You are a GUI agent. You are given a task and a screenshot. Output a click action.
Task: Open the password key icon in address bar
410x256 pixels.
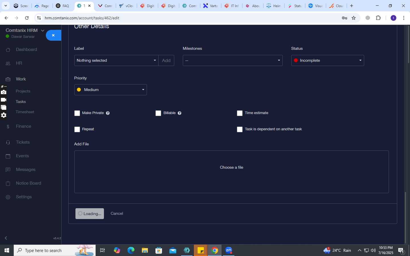(x=345, y=18)
